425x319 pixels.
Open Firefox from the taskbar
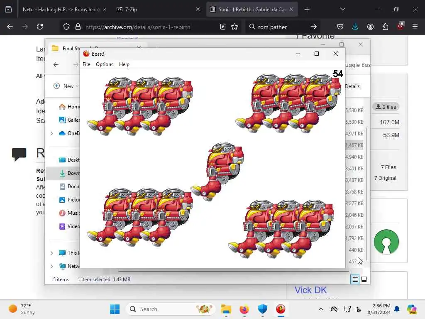[x=244, y=309]
